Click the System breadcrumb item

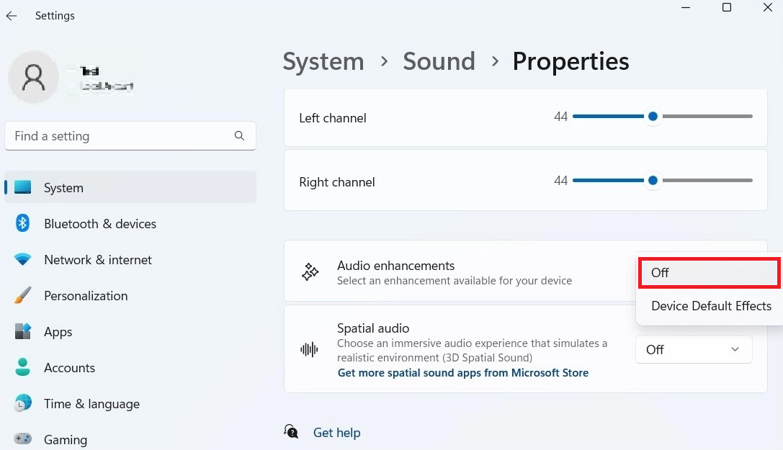tap(323, 61)
